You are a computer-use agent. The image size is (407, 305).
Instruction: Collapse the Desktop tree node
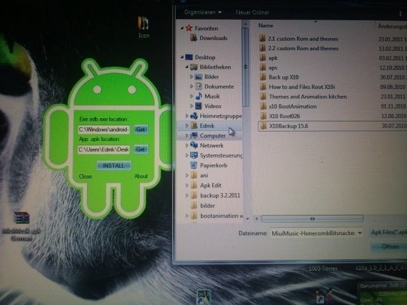182,57
